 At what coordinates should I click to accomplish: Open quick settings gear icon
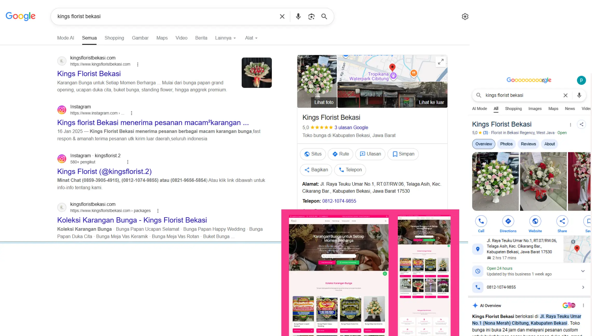point(465,17)
